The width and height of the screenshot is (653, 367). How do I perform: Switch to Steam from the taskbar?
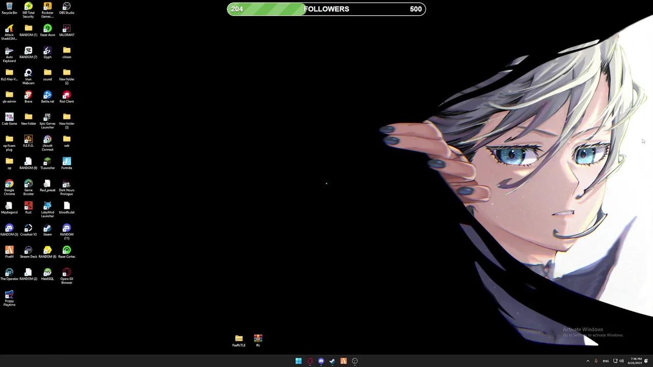click(x=332, y=361)
